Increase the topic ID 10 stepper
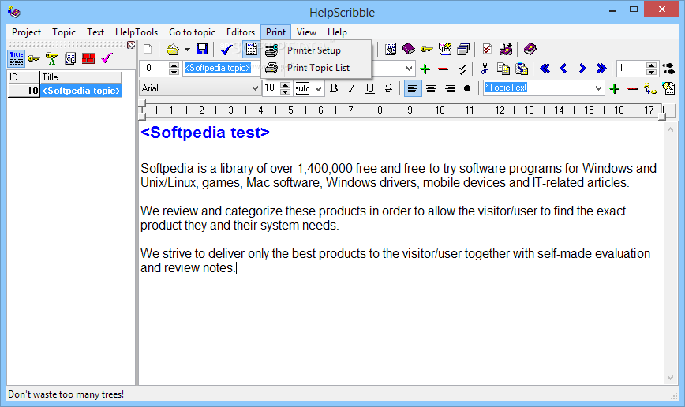This screenshot has height=407, width=685. point(174,65)
